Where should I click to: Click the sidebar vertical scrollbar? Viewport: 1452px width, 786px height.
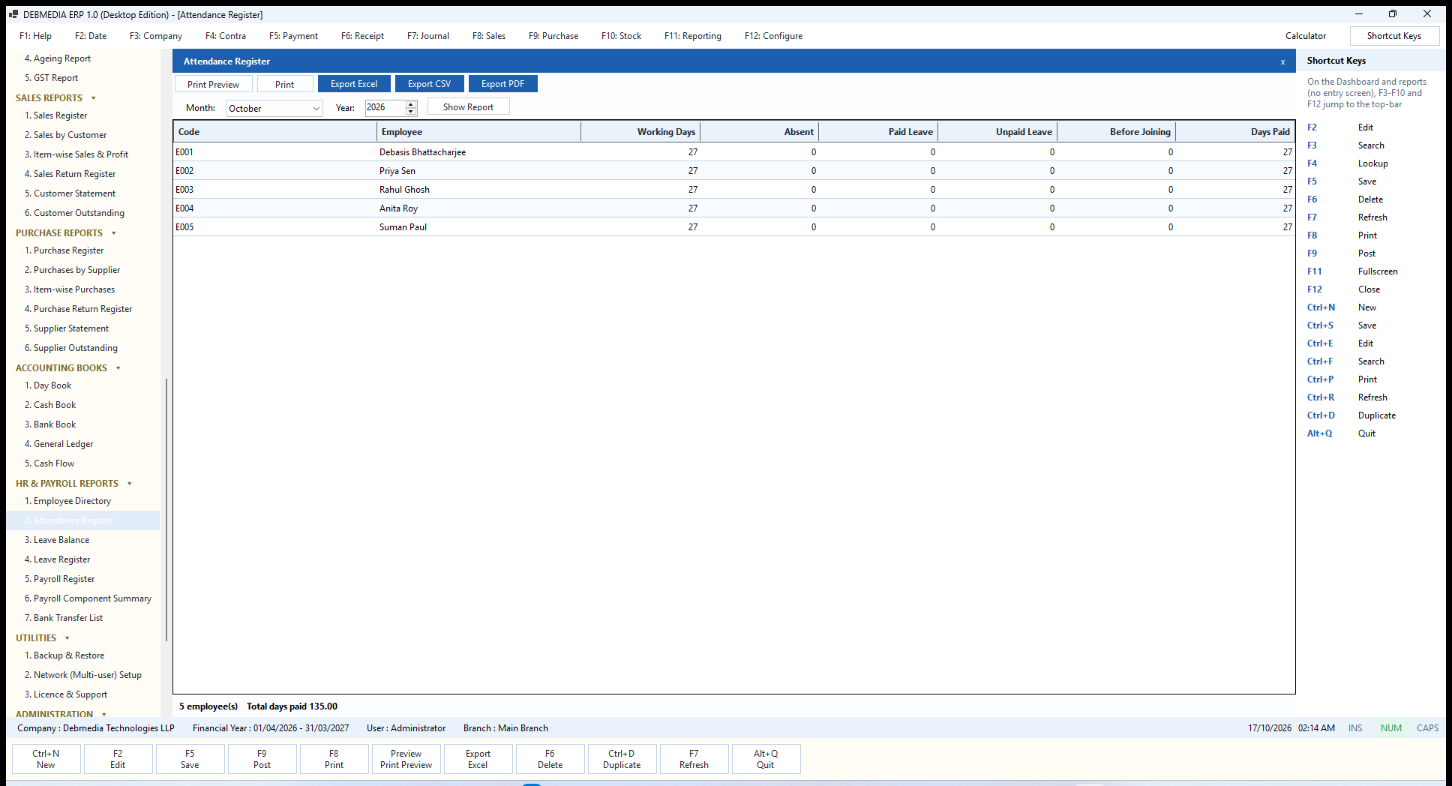coord(166,510)
